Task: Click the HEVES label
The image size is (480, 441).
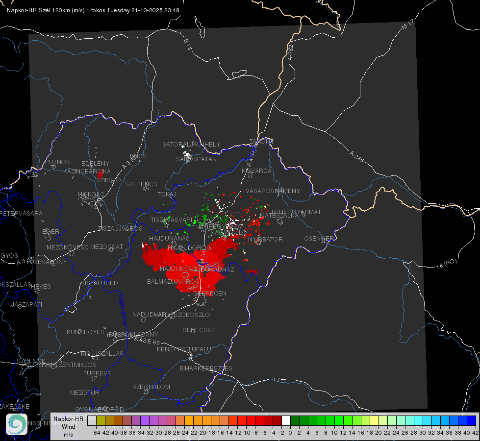Action: coord(41,287)
